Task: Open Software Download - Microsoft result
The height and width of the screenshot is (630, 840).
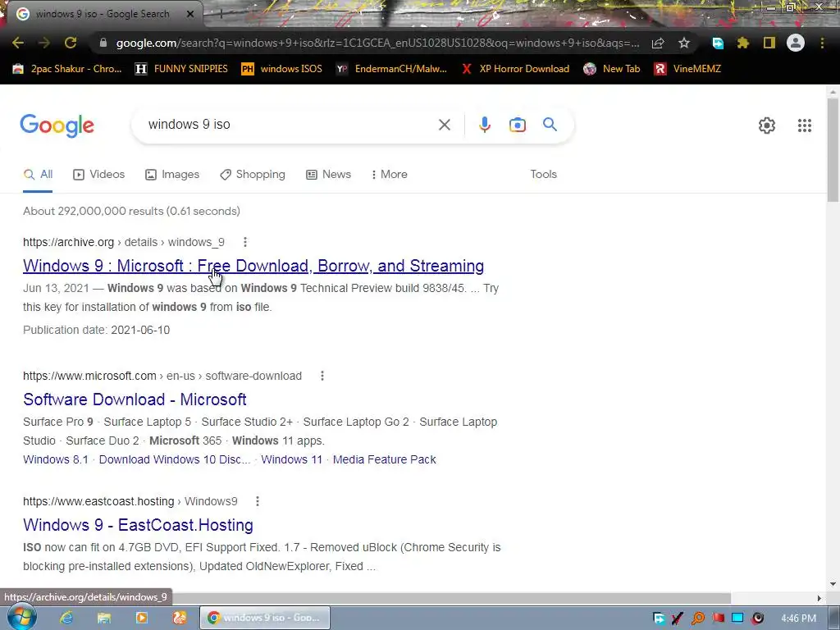Action: click(135, 399)
